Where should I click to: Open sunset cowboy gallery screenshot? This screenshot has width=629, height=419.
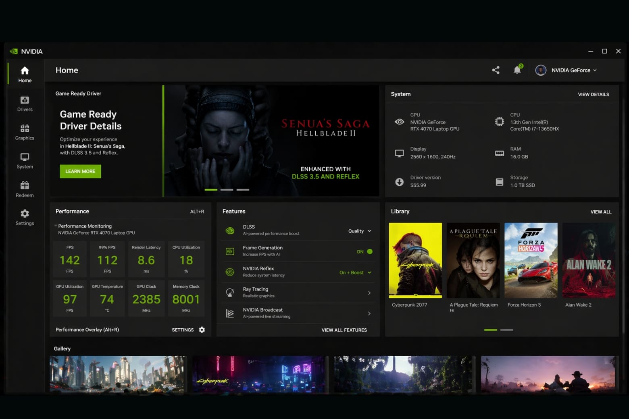pyautogui.click(x=549, y=374)
